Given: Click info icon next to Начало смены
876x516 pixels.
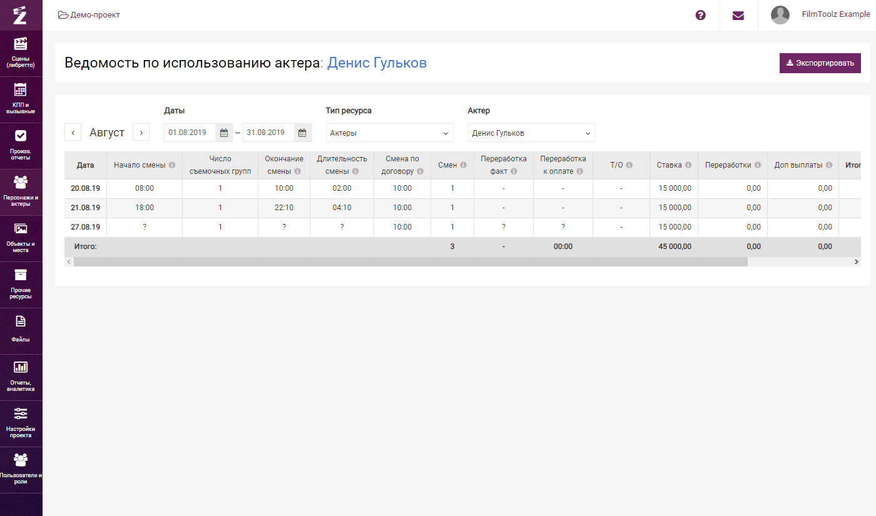Looking at the screenshot, I should pyautogui.click(x=172, y=165).
